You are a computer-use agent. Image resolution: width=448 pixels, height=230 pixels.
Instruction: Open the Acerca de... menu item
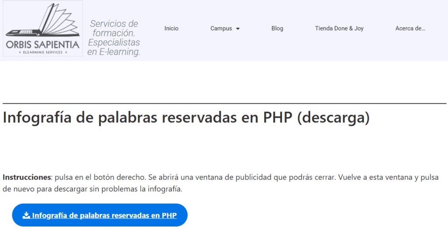(410, 28)
